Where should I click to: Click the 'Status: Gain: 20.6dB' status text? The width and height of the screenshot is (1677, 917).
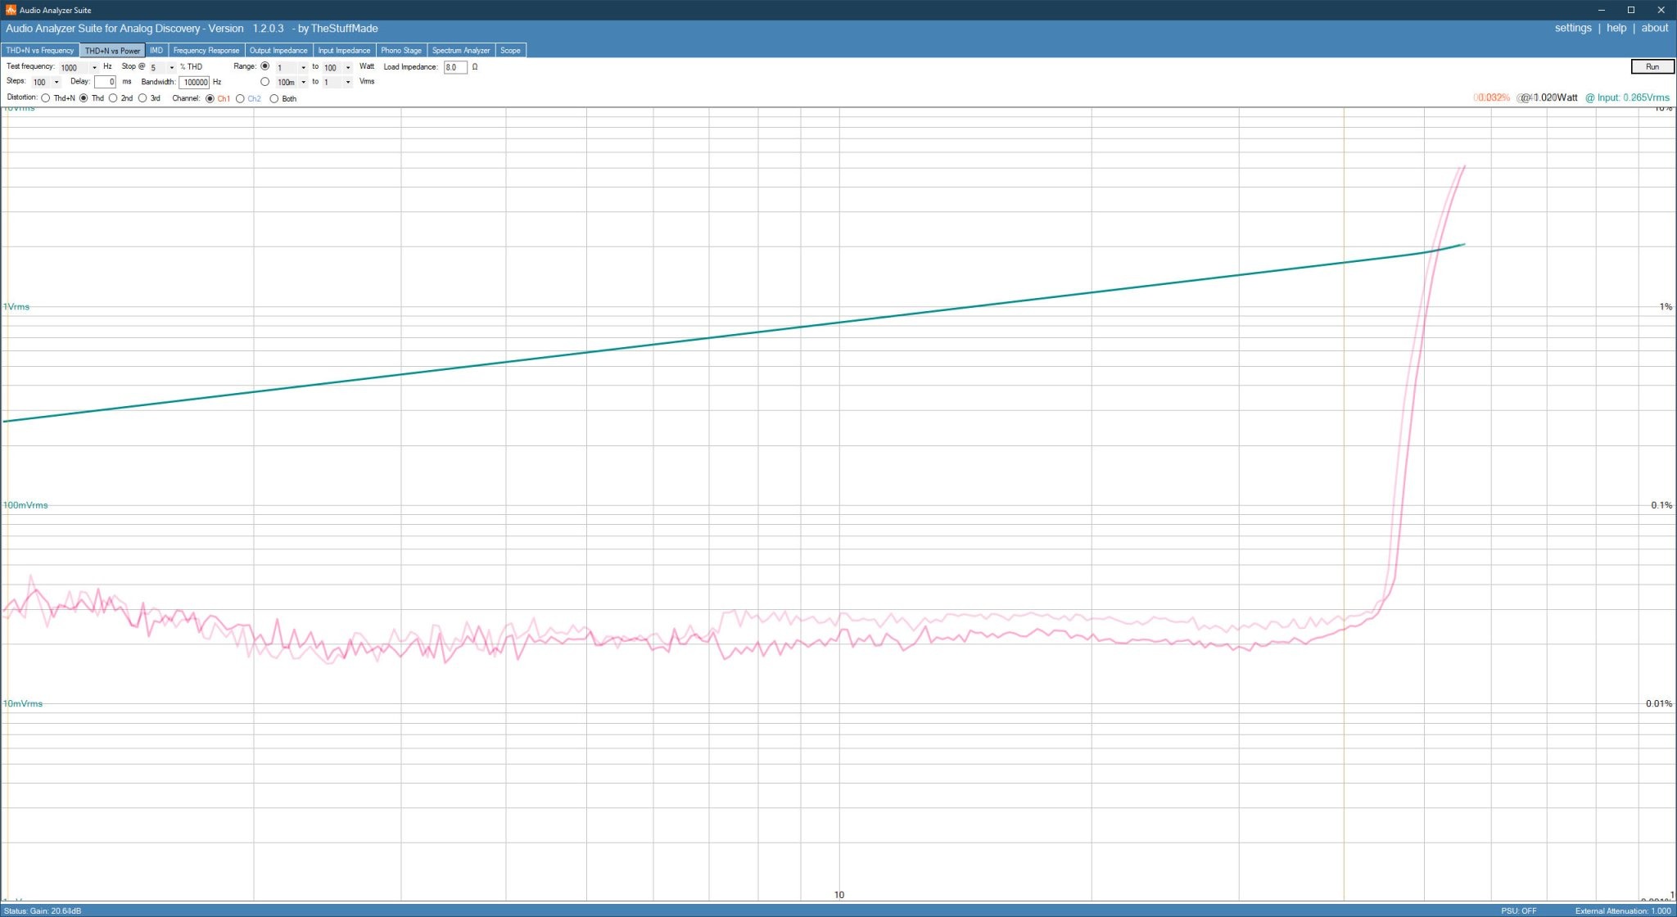pyautogui.click(x=43, y=910)
